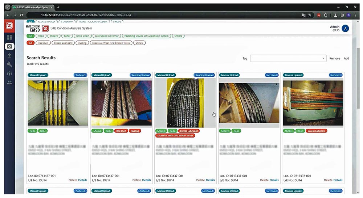Viewport: 363px width, 198px height.
Task: Go forward with browser forward arrow
Action: click(x=15, y=15)
